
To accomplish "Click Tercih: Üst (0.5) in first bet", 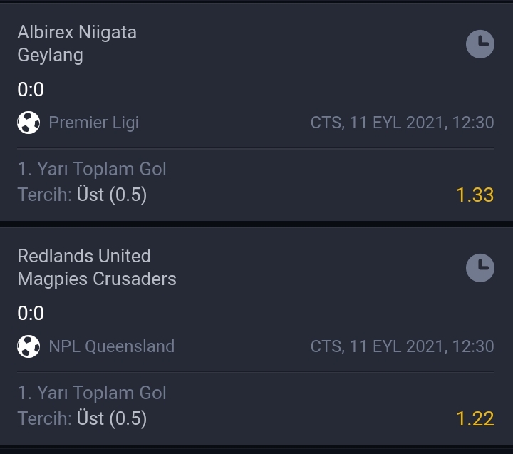I will (x=82, y=195).
